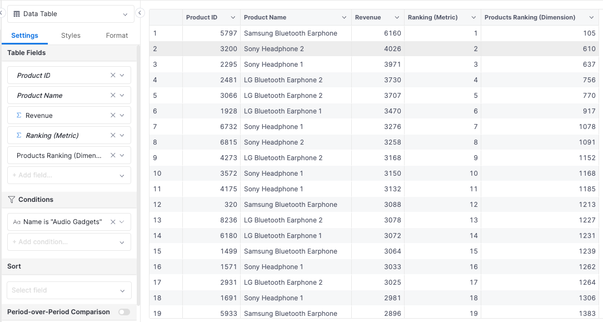Open the Data Table type dropdown

pyautogui.click(x=71, y=14)
